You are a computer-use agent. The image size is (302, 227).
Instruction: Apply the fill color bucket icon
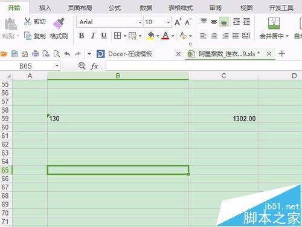coord(150,36)
